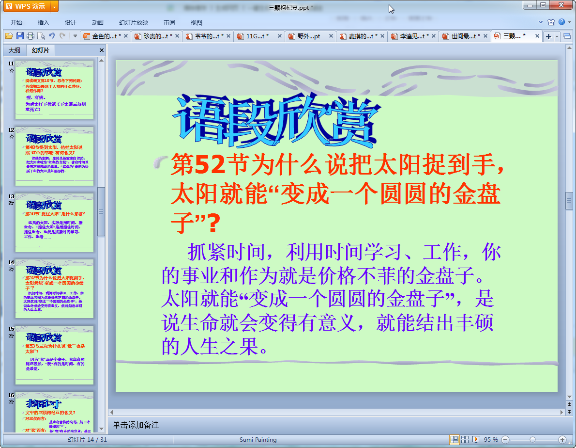This screenshot has height=448, width=576.
Task: Close the 李逵见... document tab
Action: pos(434,36)
